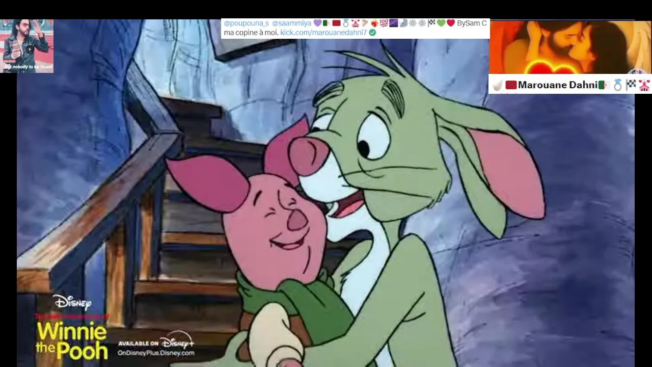Click the @poupouna_s mention
The height and width of the screenshot is (367, 652).
coord(246,23)
